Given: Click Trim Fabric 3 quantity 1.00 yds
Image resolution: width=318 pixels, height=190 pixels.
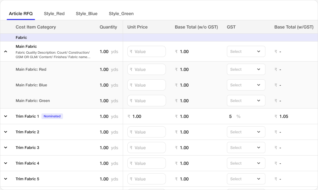Looking at the screenshot, I should pos(109,148).
